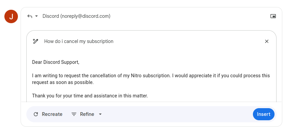Click empty bar space between Refine and Insert
The width and height of the screenshot is (286, 130).
(177, 114)
